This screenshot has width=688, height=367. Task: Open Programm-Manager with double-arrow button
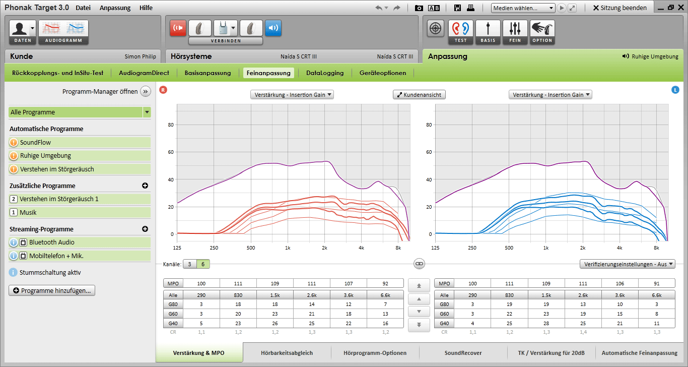click(146, 91)
